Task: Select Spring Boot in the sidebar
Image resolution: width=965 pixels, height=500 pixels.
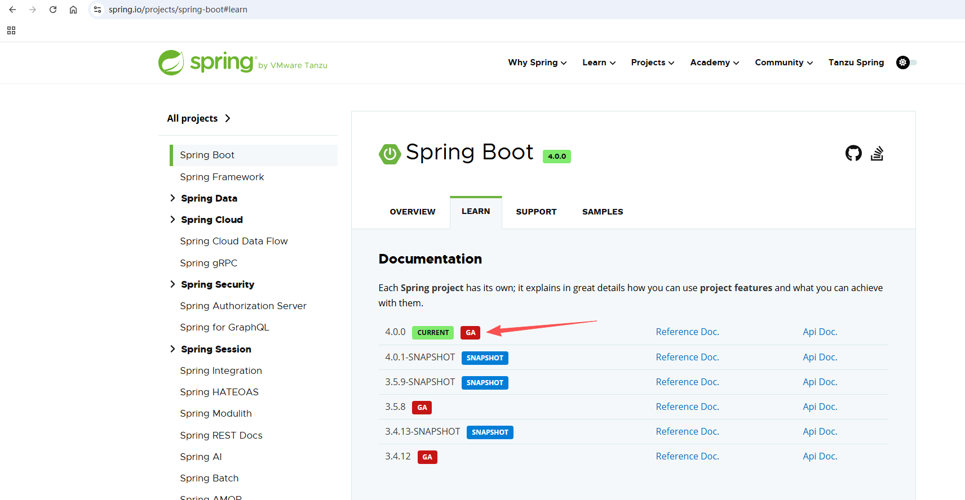Action: point(254,155)
